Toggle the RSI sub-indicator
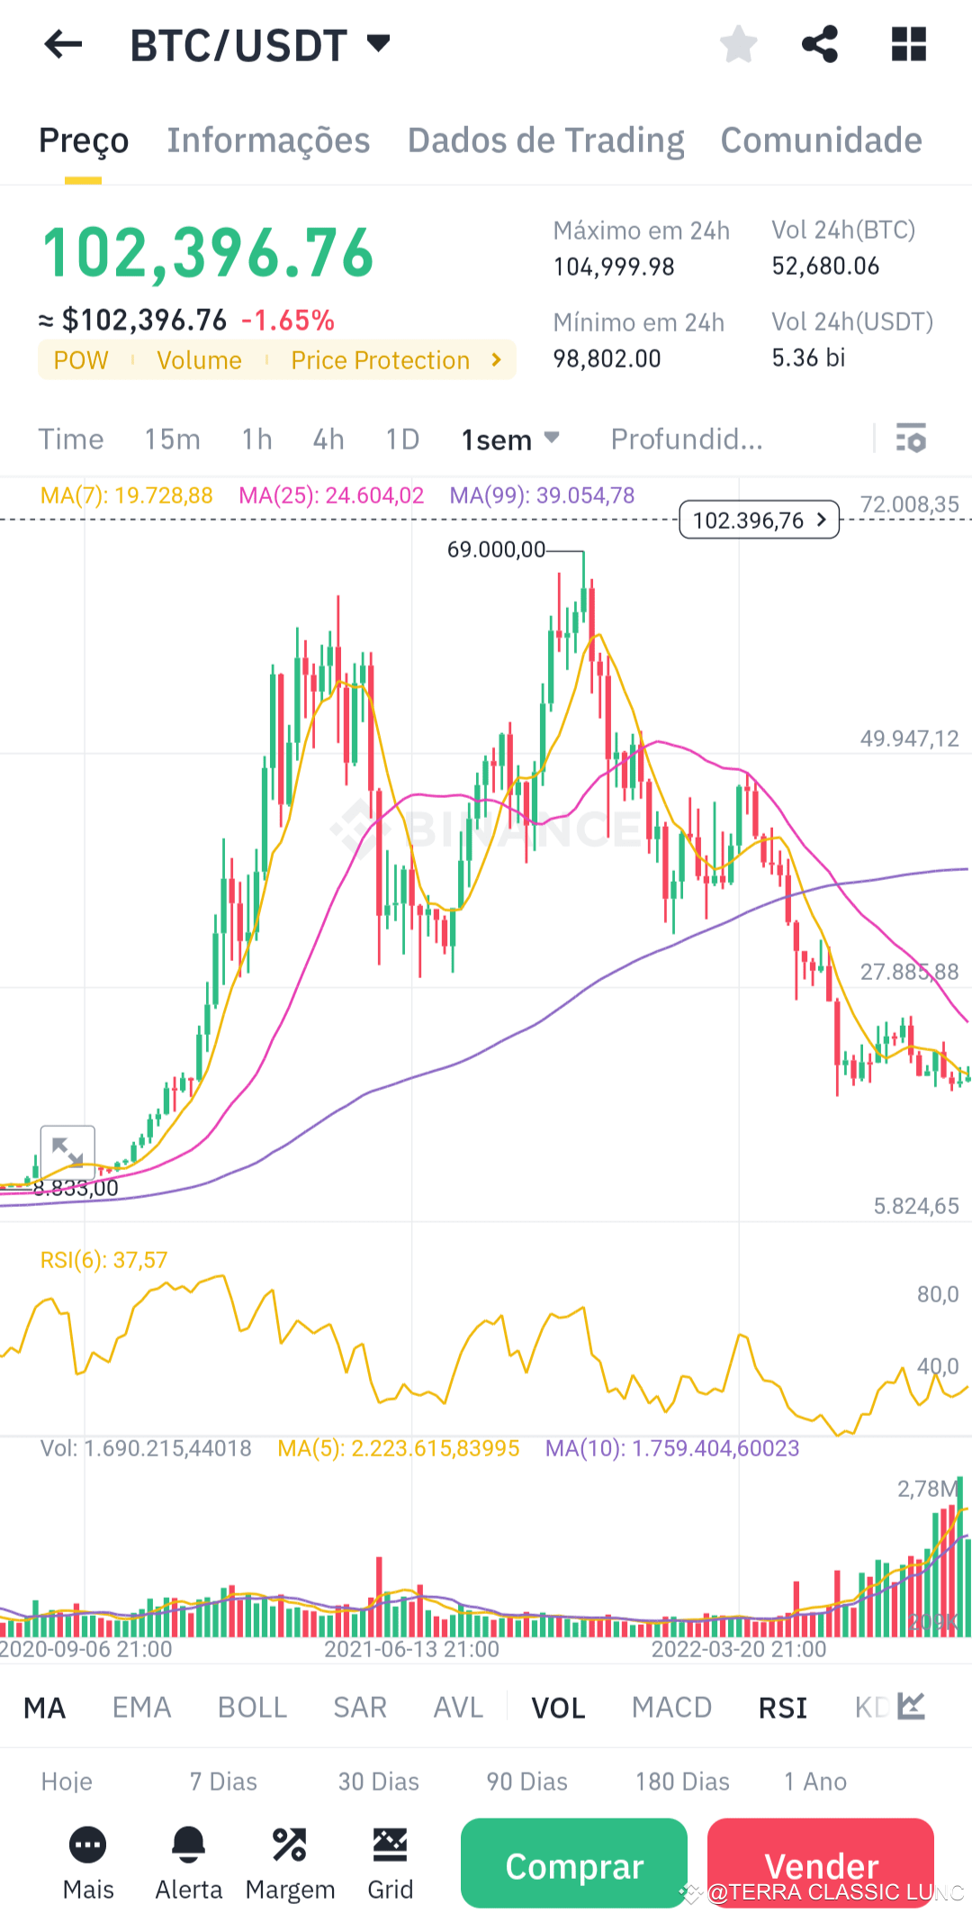This screenshot has height=1913, width=972. [782, 1708]
